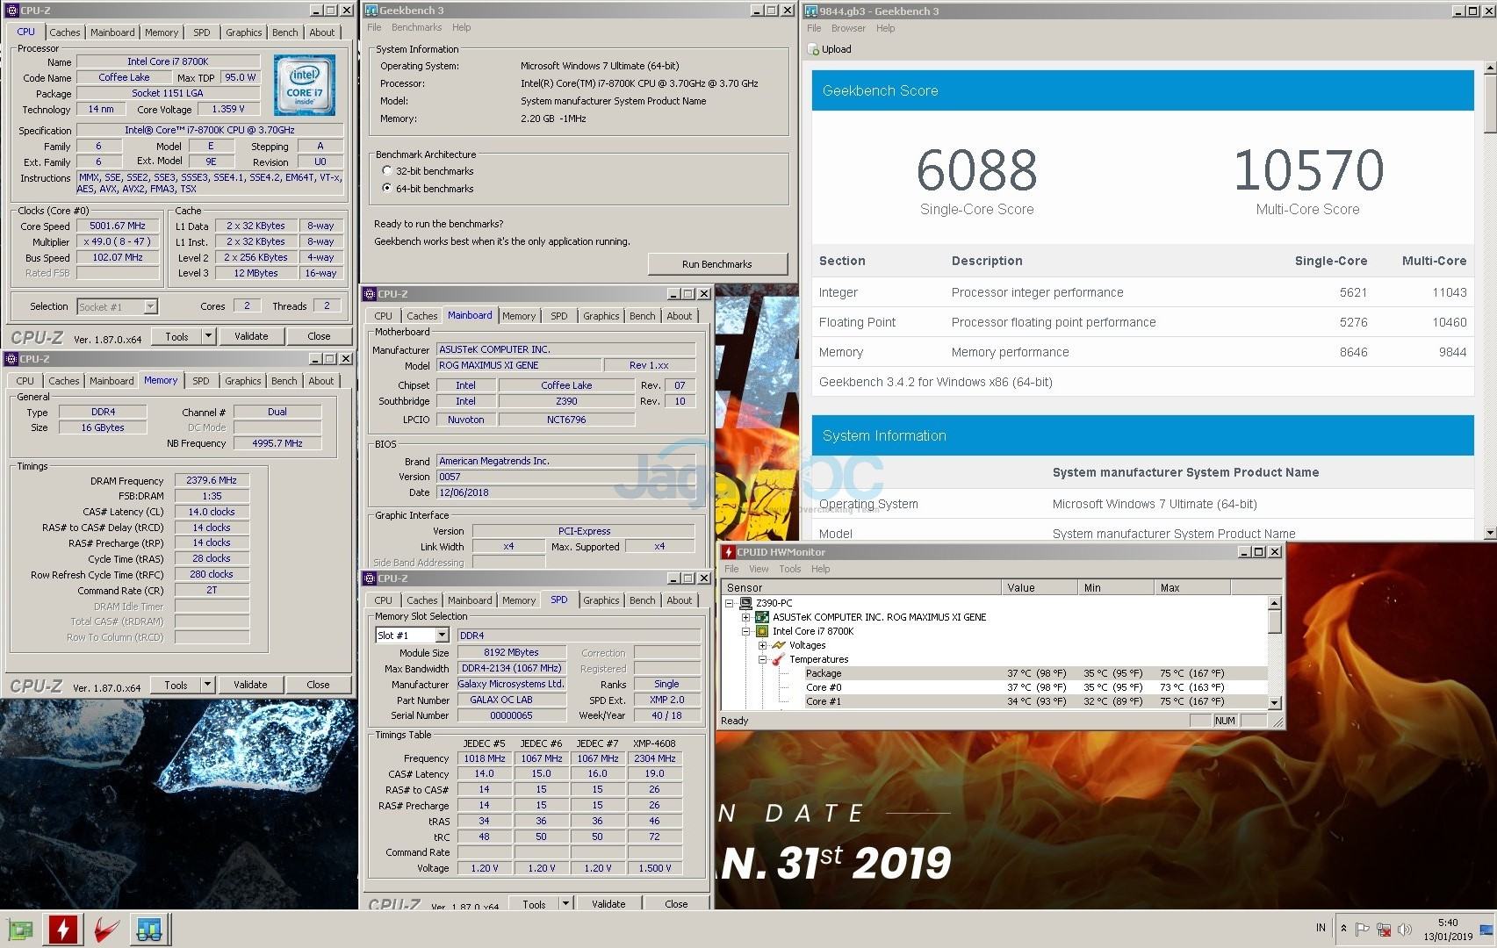Collapse the Temperatures node in HWMonitor

pos(762,659)
